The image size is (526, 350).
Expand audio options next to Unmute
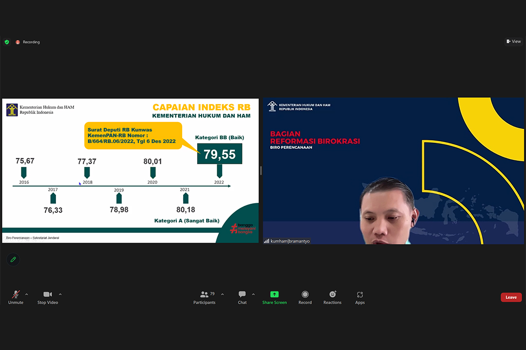coord(26,295)
